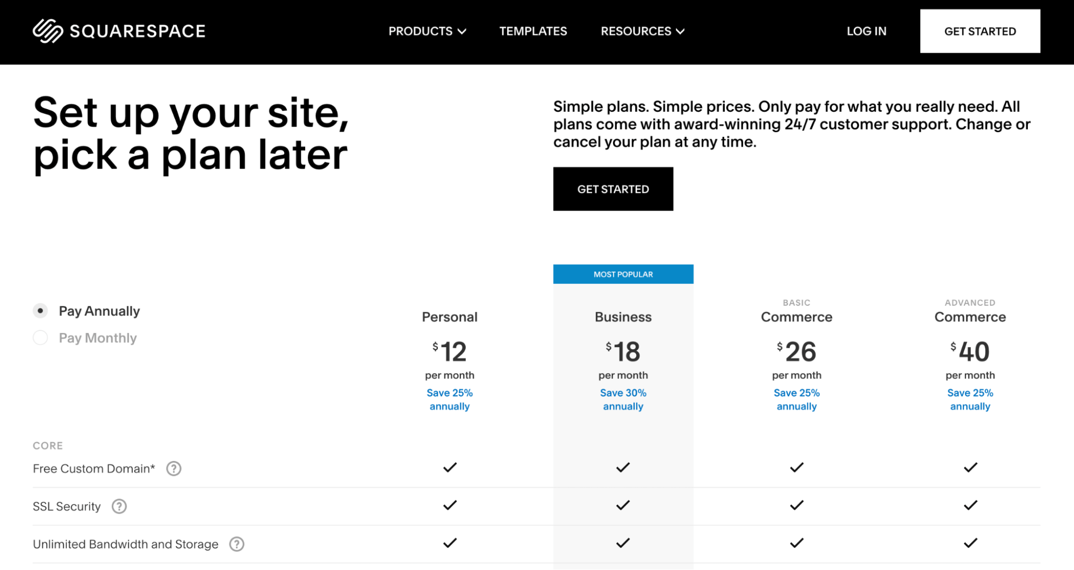Select the Pay Monthly radio button
This screenshot has height=570, width=1074.
coord(40,337)
